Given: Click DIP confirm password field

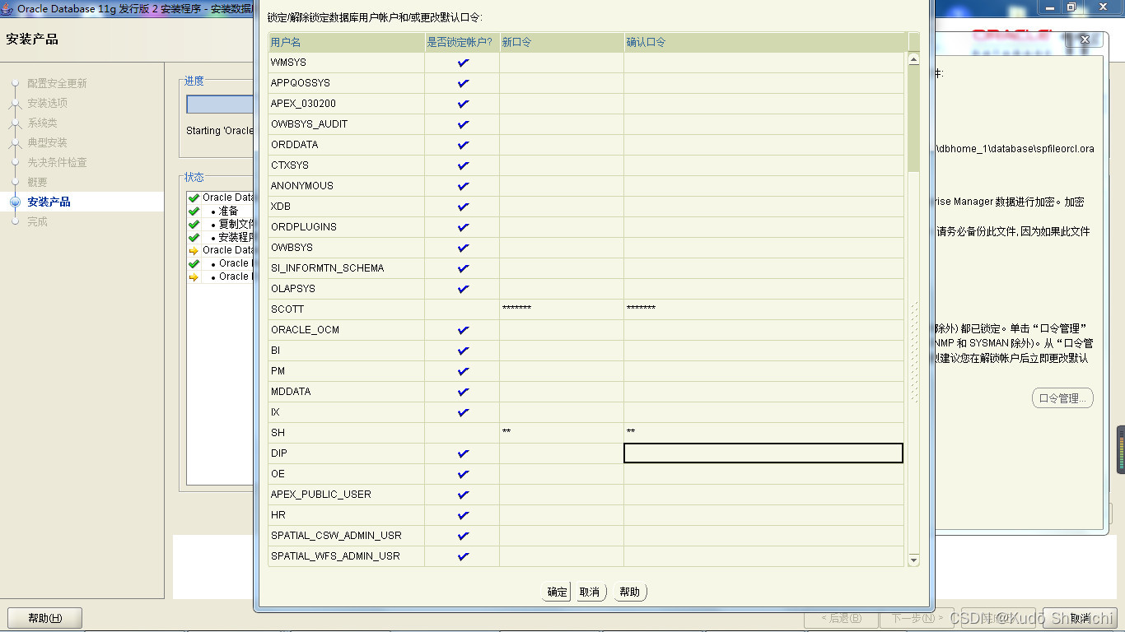Looking at the screenshot, I should pyautogui.click(x=763, y=453).
